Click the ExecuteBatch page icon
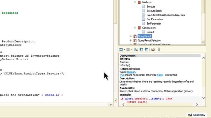The width and height of the screenshot is (211, 118). pyautogui.click(x=144, y=11)
